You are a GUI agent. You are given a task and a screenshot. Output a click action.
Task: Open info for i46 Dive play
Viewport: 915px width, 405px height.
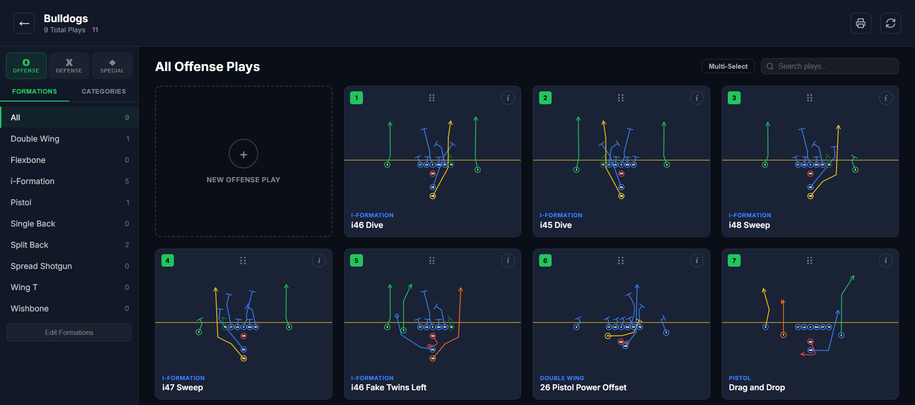coord(508,98)
